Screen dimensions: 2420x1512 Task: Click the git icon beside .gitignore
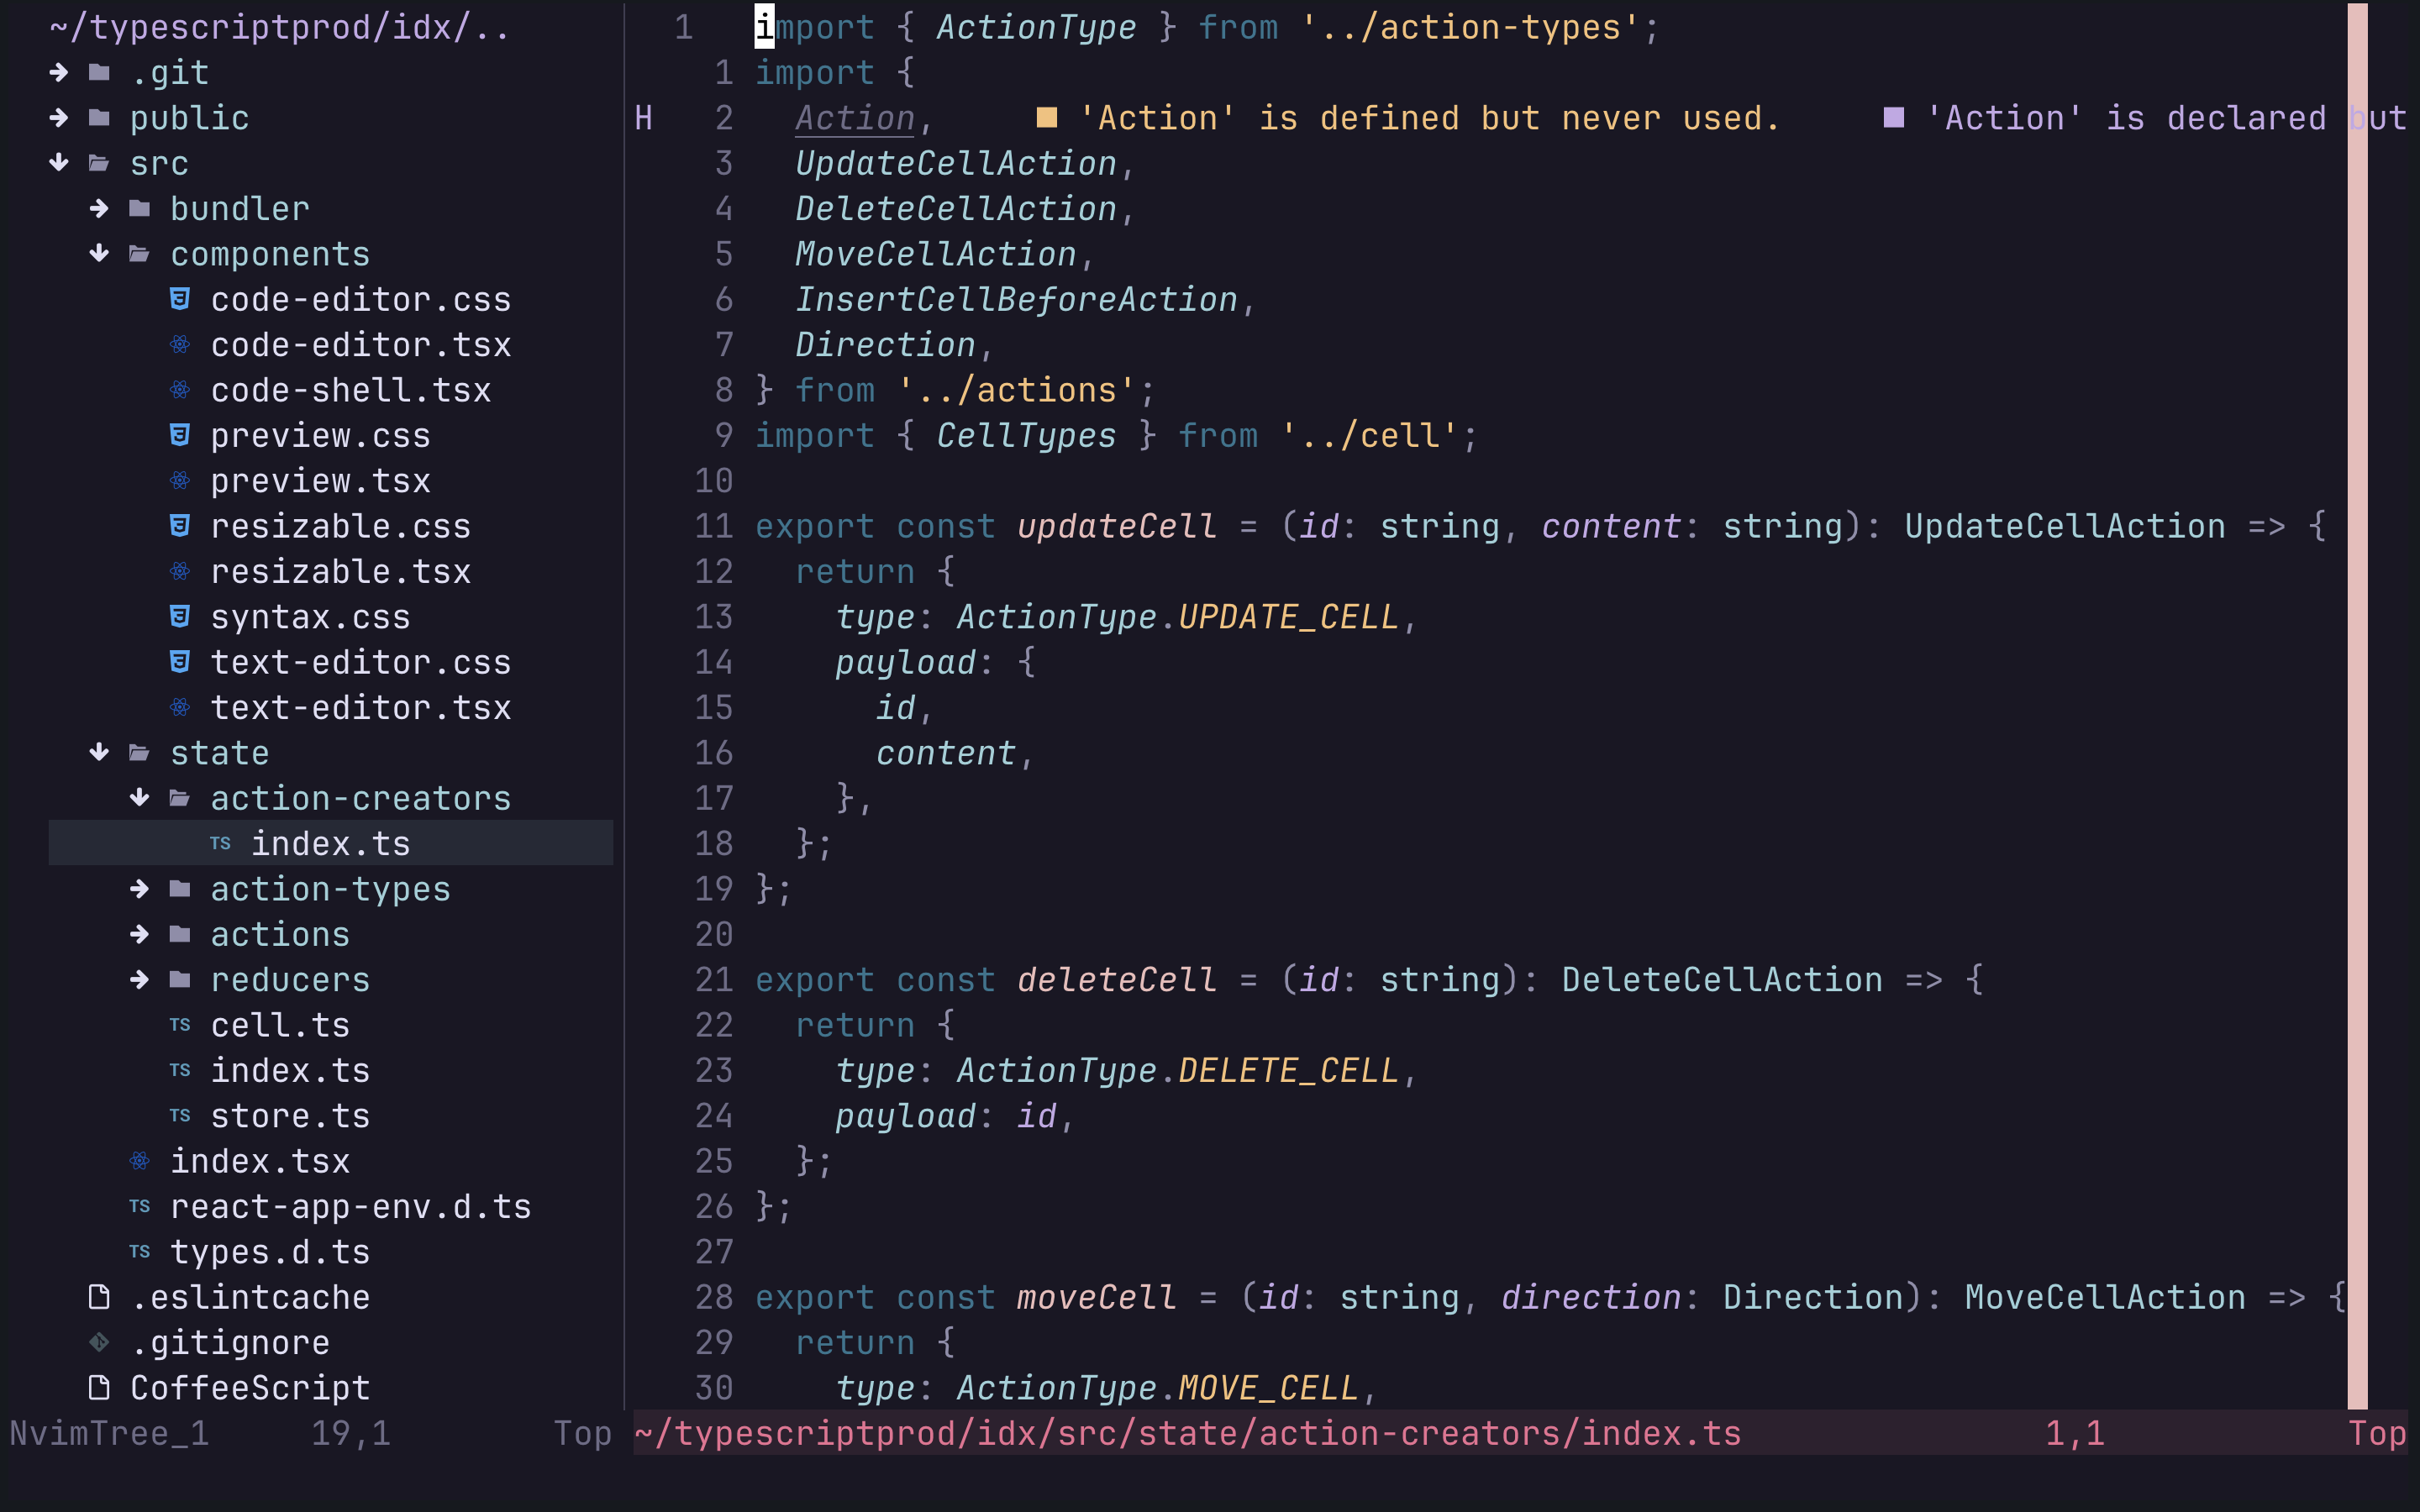tap(99, 1342)
